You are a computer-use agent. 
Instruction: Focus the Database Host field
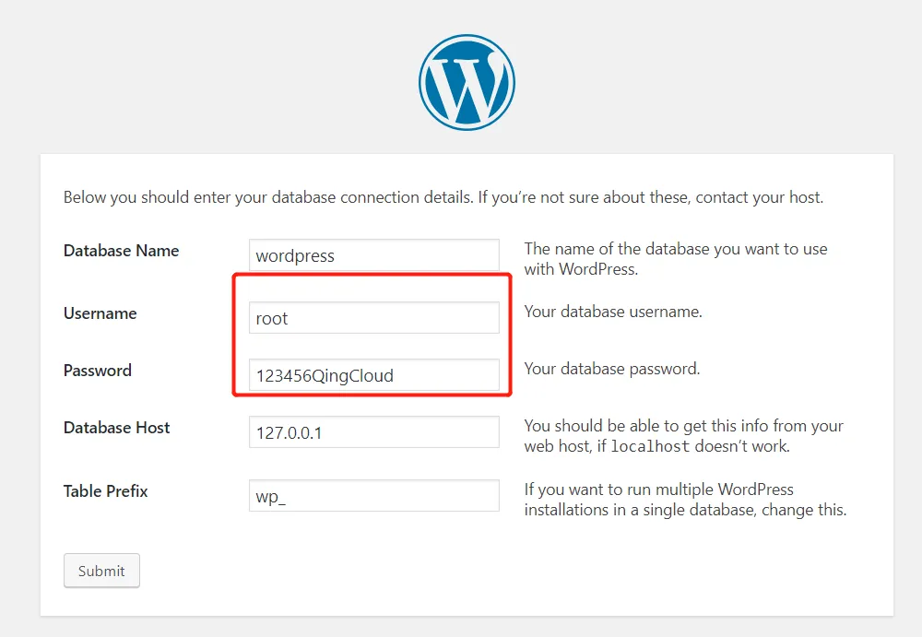click(x=373, y=431)
